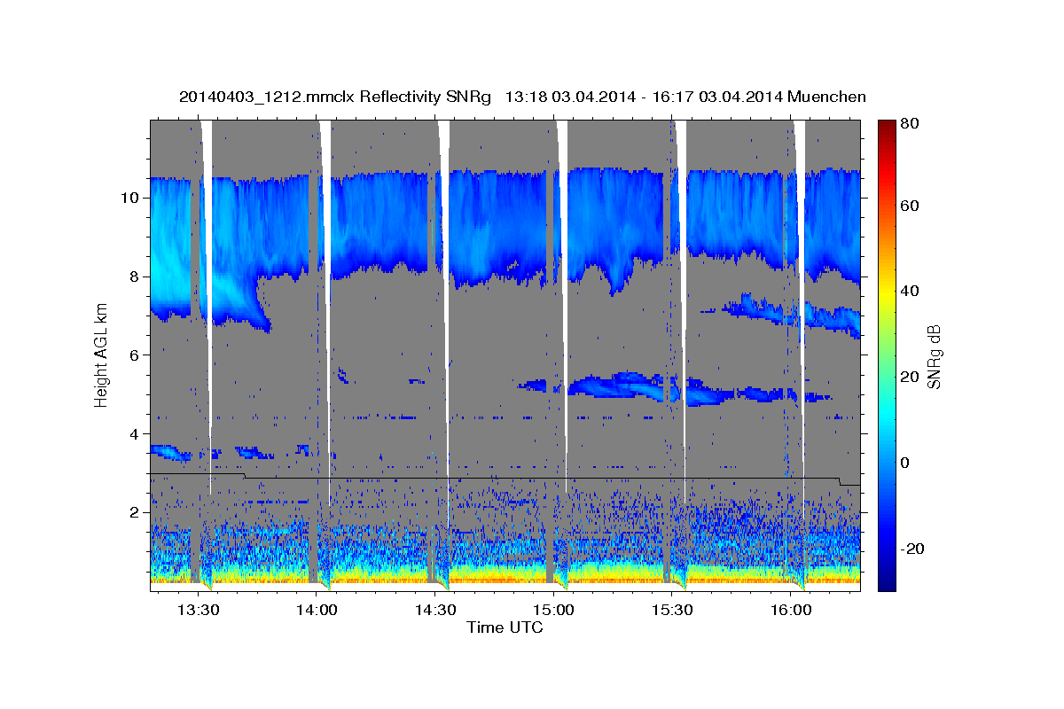Click the colorbar value -20
Viewport: 1064px width, 709px height.
tap(911, 549)
